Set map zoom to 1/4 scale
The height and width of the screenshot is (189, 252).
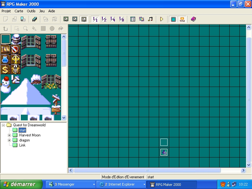tap(113, 19)
